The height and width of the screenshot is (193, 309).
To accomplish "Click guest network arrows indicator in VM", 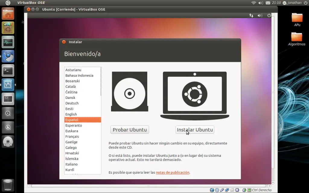I will (251, 15).
